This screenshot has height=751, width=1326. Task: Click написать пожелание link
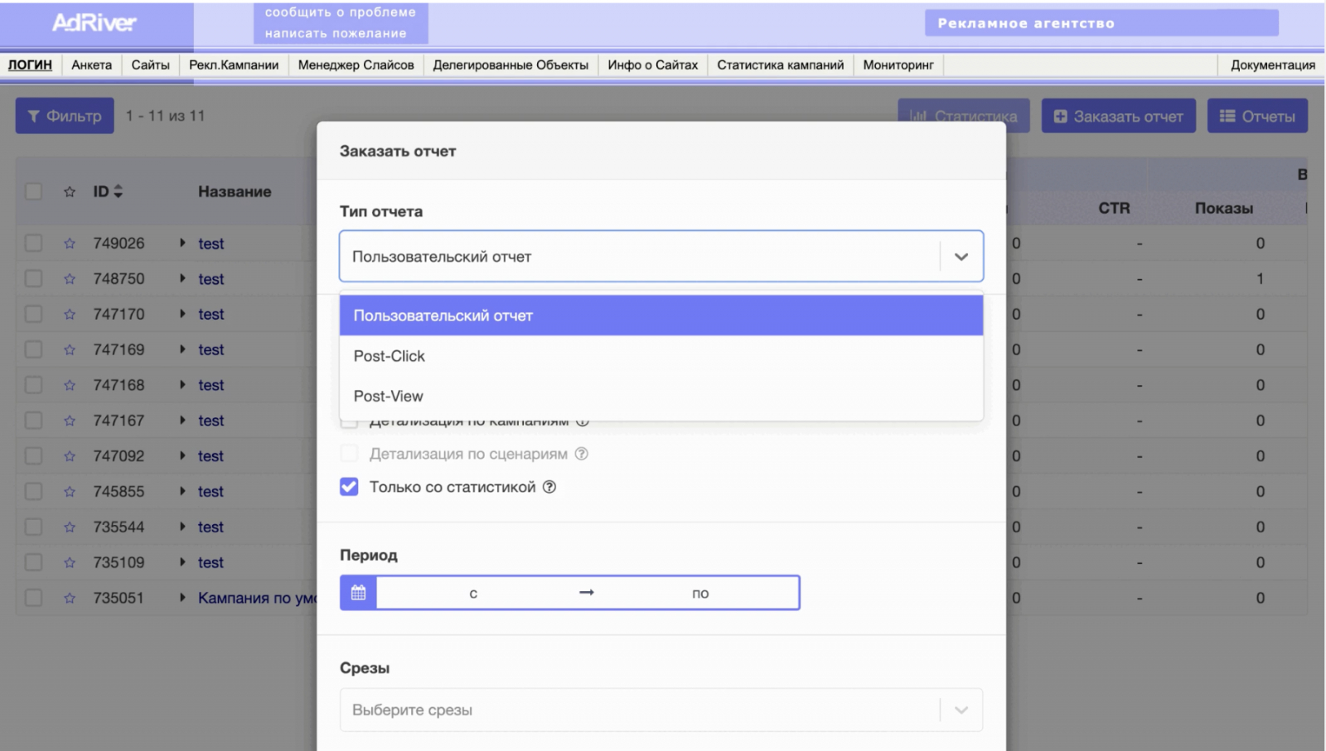tap(336, 33)
